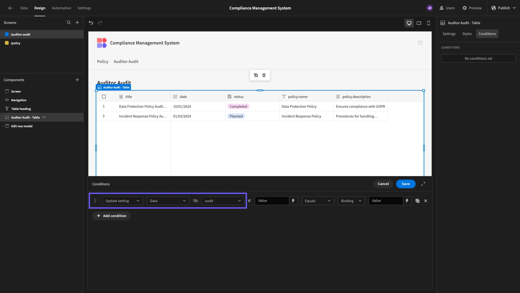Switch to tablet preview mode
This screenshot has width=520, height=293.
click(419, 23)
